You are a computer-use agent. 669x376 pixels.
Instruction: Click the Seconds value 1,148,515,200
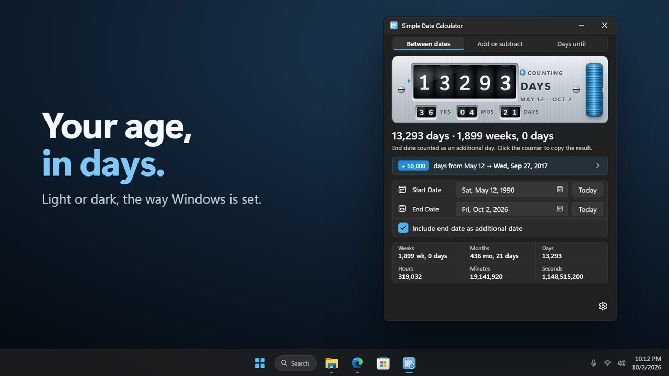click(562, 276)
